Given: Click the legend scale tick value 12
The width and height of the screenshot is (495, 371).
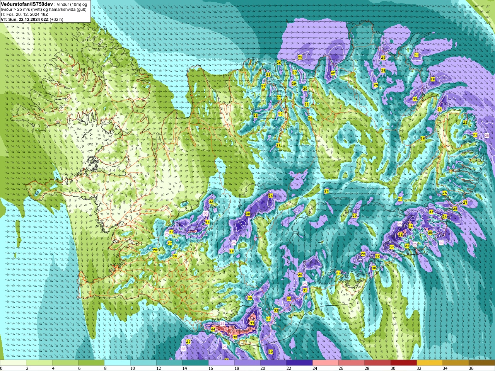Looking at the screenshot, I should pos(159,368).
